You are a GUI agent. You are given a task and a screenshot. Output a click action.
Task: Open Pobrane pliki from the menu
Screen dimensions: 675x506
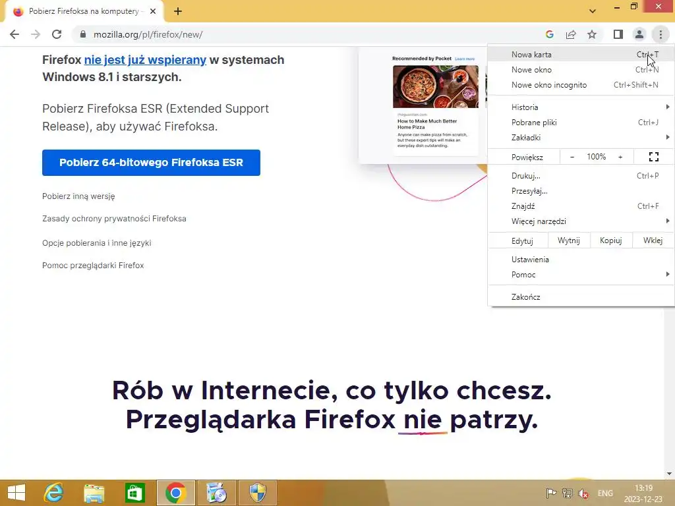[581, 123]
